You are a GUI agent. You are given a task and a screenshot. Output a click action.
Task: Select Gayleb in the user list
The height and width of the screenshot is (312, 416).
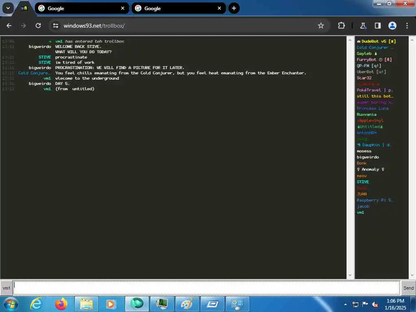coord(367,53)
